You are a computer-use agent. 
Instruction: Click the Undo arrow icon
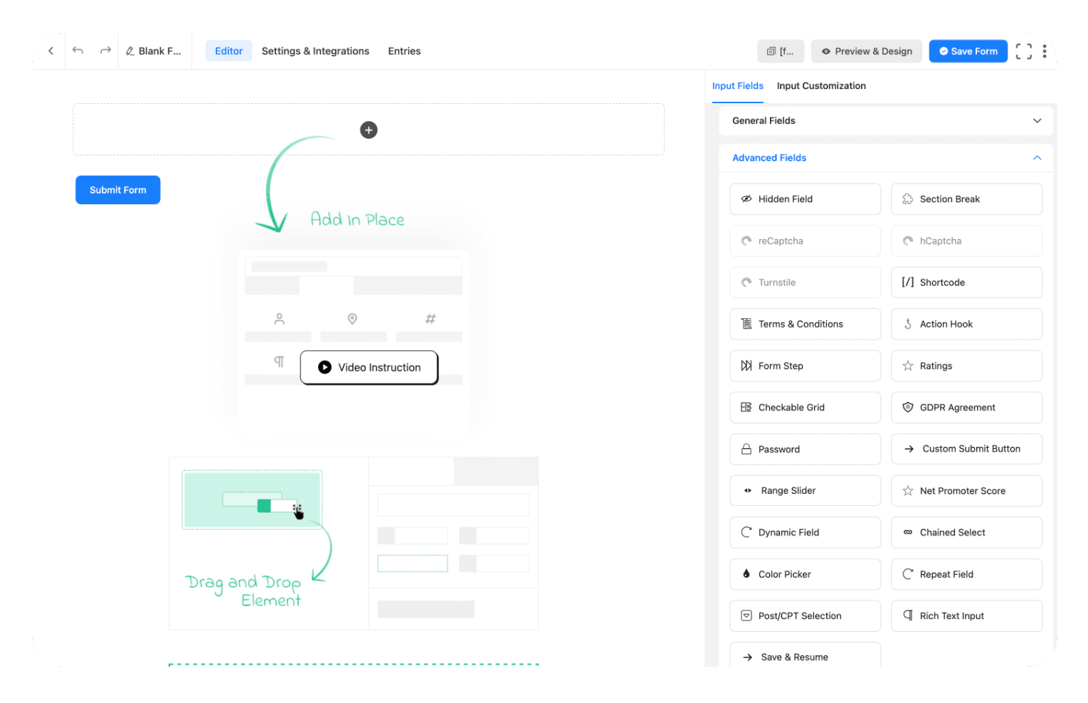point(78,51)
